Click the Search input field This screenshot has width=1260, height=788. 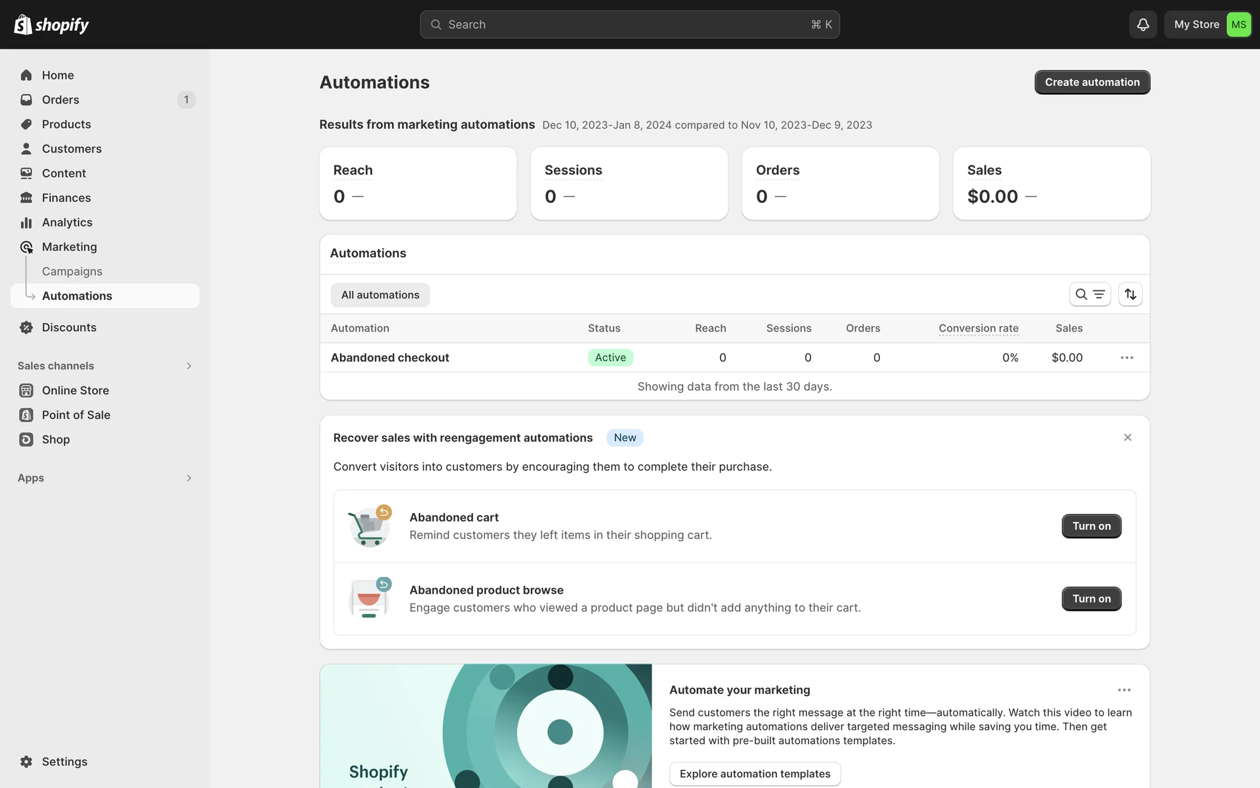click(x=629, y=24)
